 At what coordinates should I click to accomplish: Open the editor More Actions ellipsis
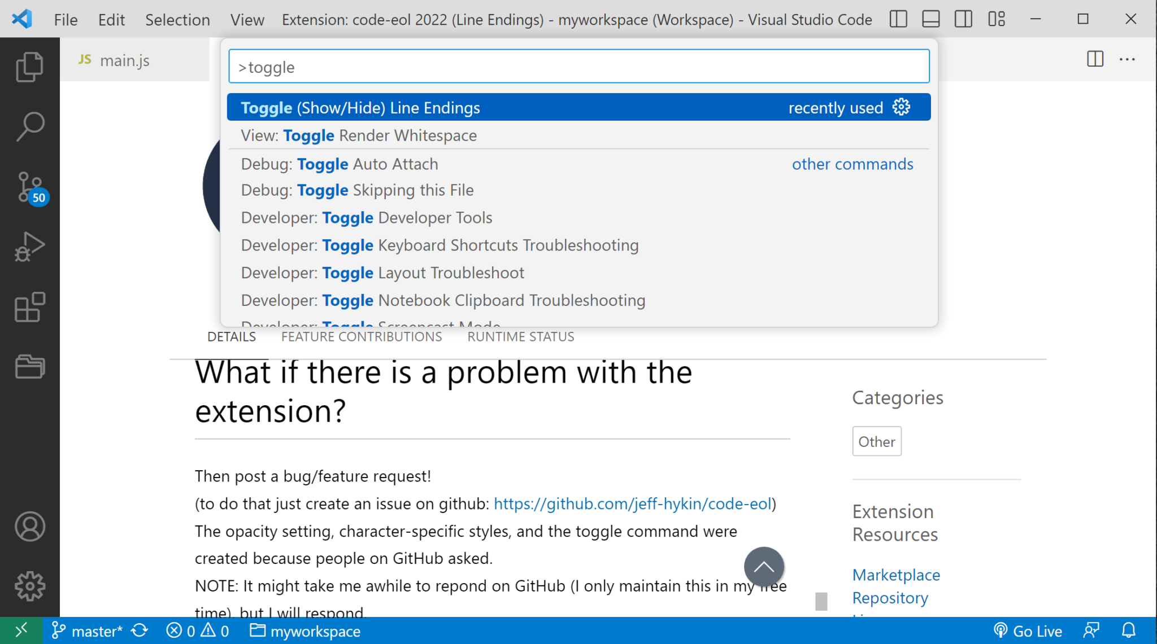coord(1127,59)
